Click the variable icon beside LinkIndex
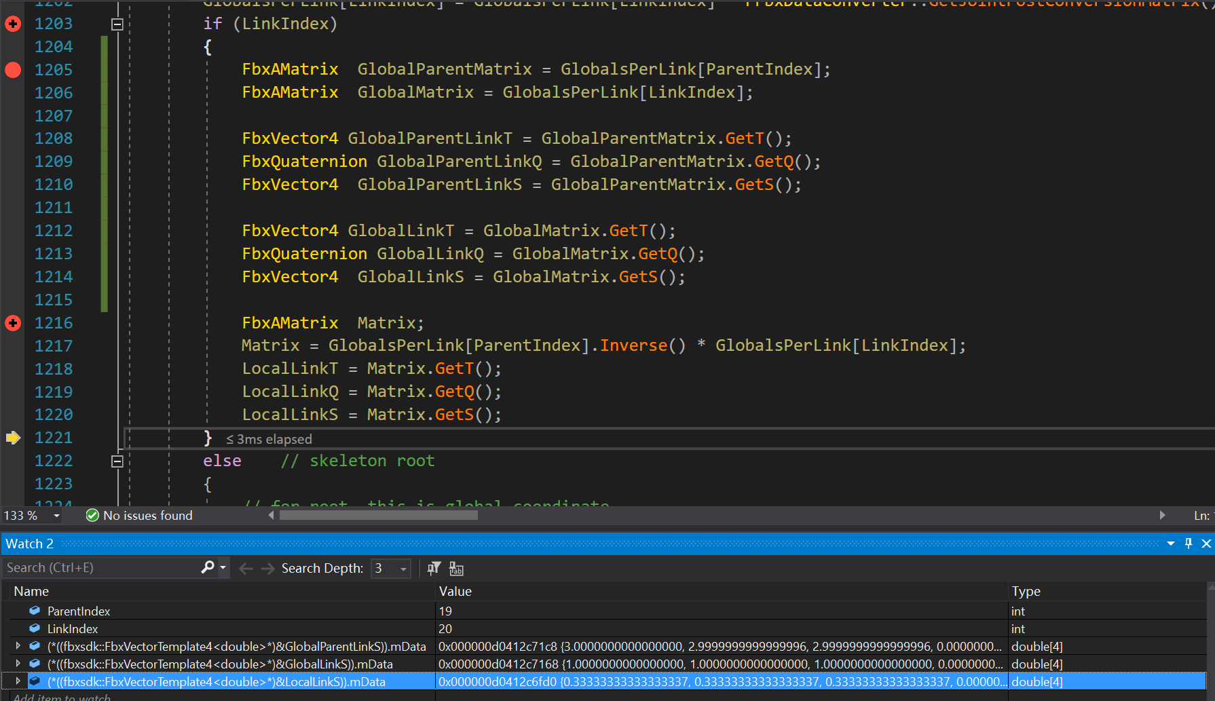The image size is (1215, 701). pos(35,628)
